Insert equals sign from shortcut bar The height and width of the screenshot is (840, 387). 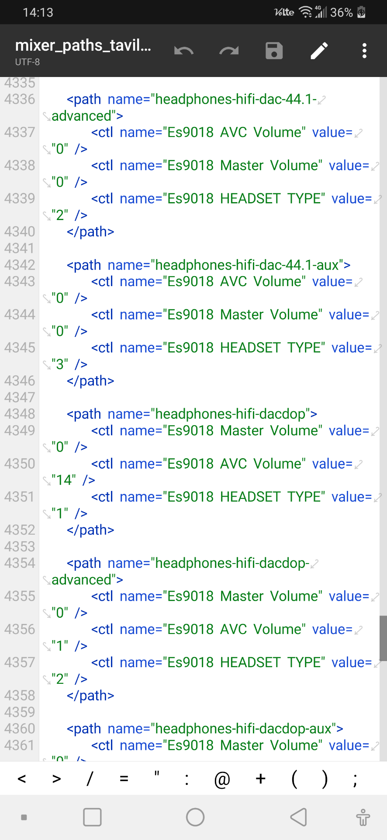click(x=124, y=779)
